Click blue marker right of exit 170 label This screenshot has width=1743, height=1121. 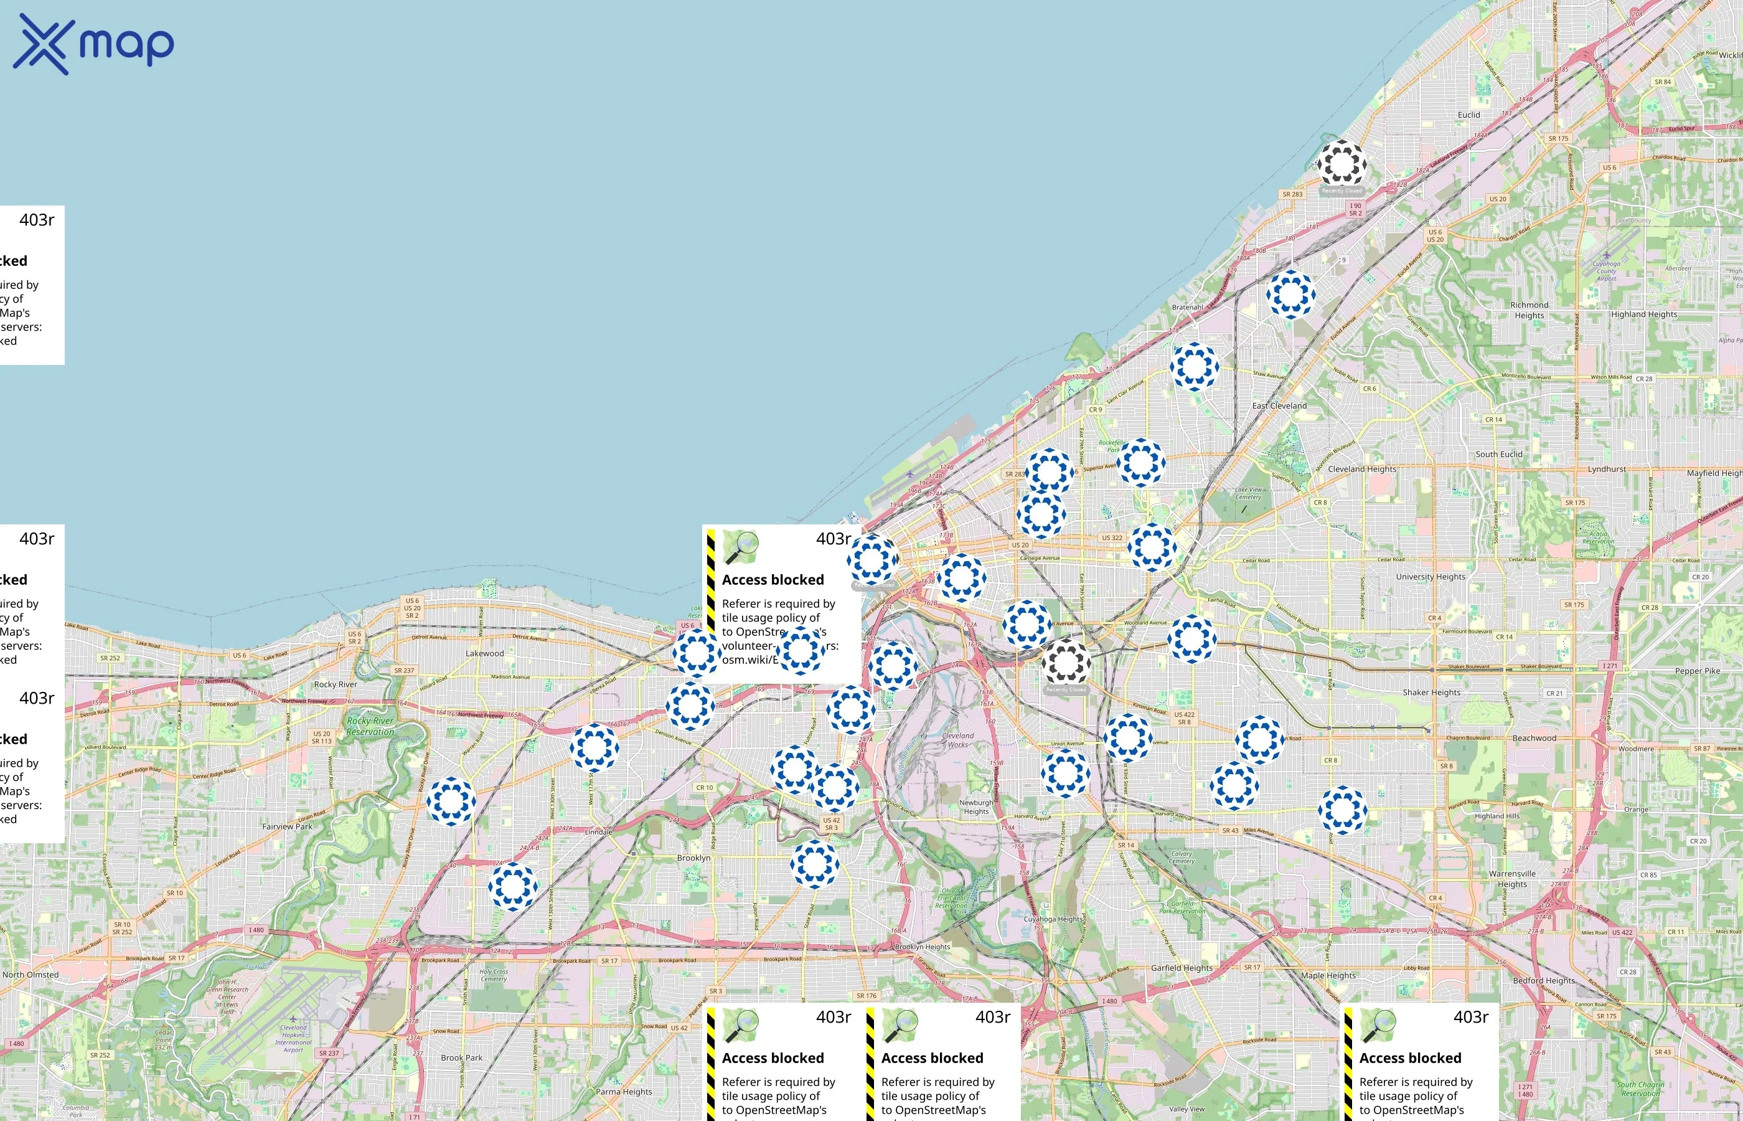click(893, 665)
